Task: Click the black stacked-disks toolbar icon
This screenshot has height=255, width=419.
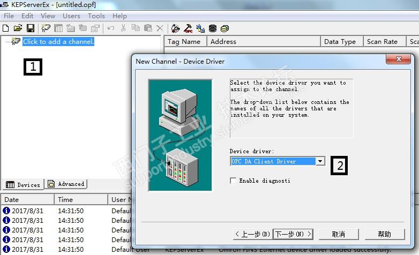Action: pos(213,28)
